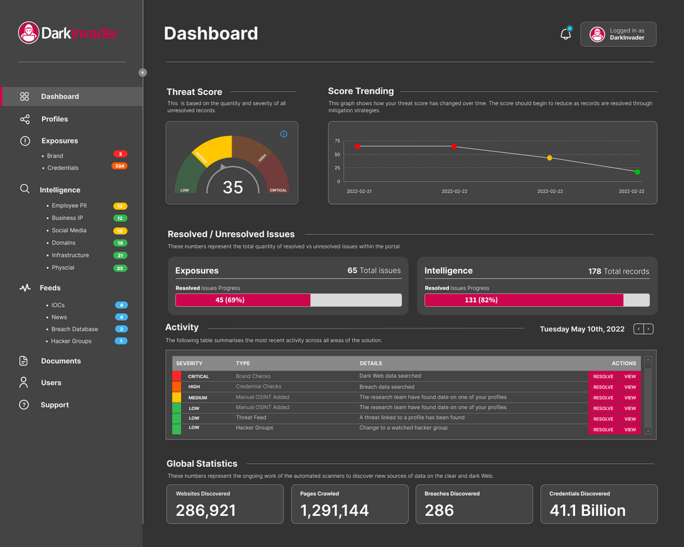Open Documents using its file icon
The height and width of the screenshot is (547, 684).
point(24,361)
